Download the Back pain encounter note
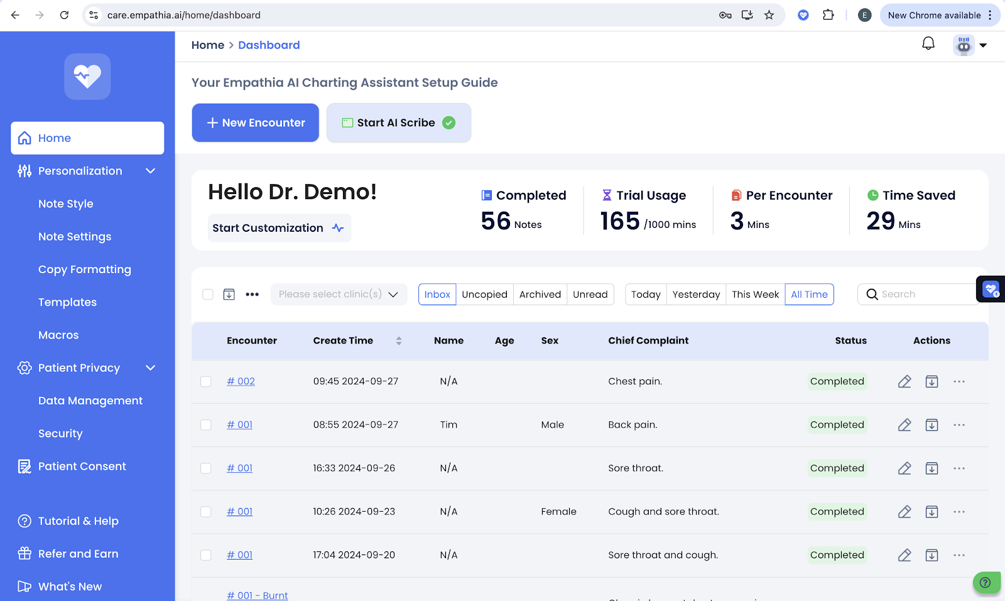 [932, 425]
